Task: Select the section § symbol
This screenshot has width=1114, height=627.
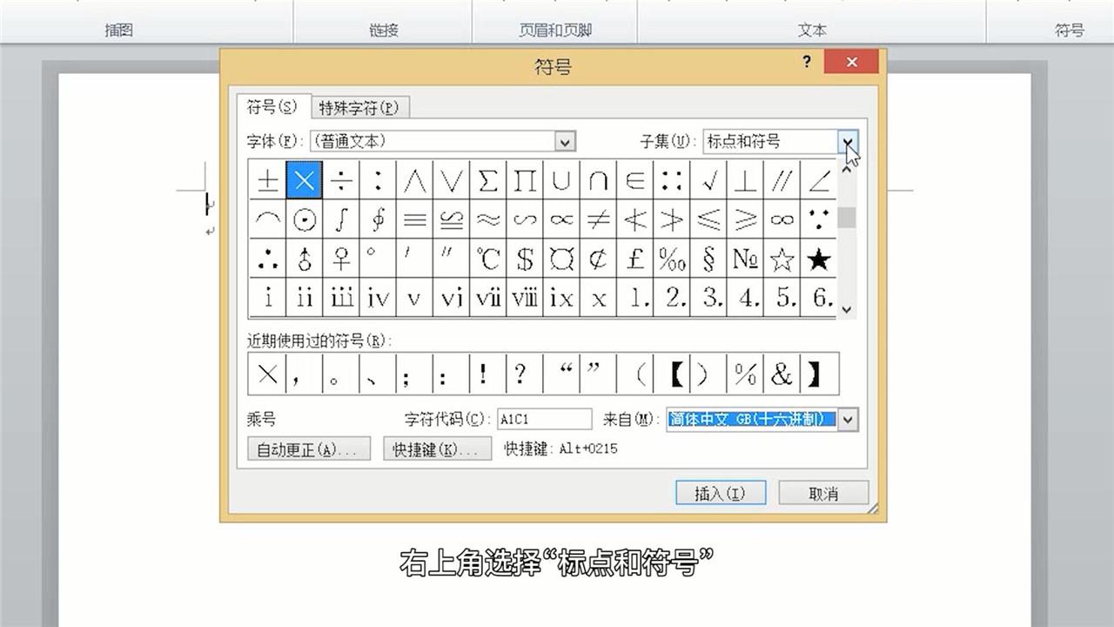Action: [708, 259]
